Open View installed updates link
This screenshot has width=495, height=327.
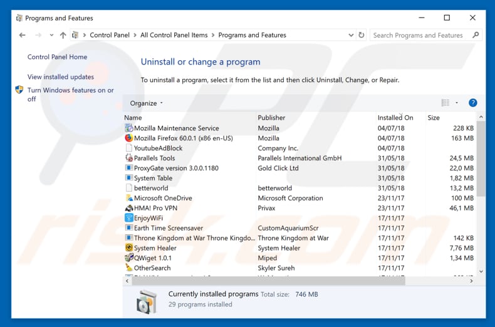[61, 76]
